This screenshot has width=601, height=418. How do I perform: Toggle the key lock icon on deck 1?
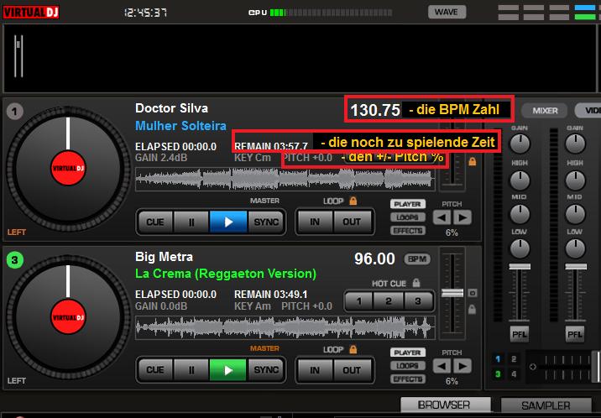(473, 162)
